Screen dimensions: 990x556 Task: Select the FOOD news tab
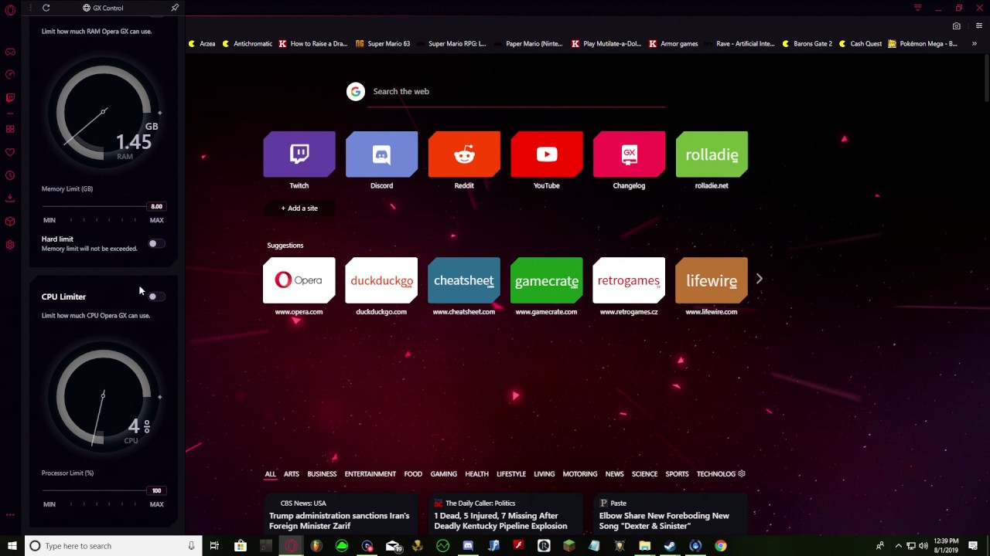(x=413, y=474)
